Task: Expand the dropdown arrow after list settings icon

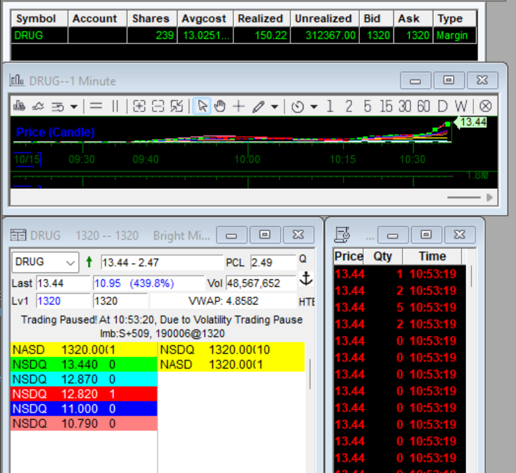Action: tap(74, 107)
